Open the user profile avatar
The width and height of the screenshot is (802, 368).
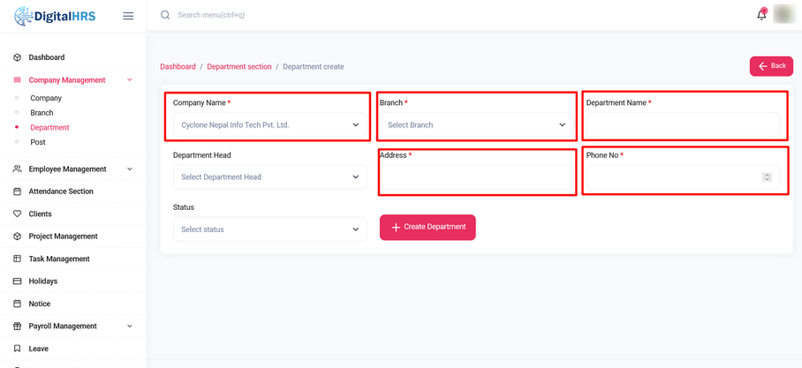point(783,15)
